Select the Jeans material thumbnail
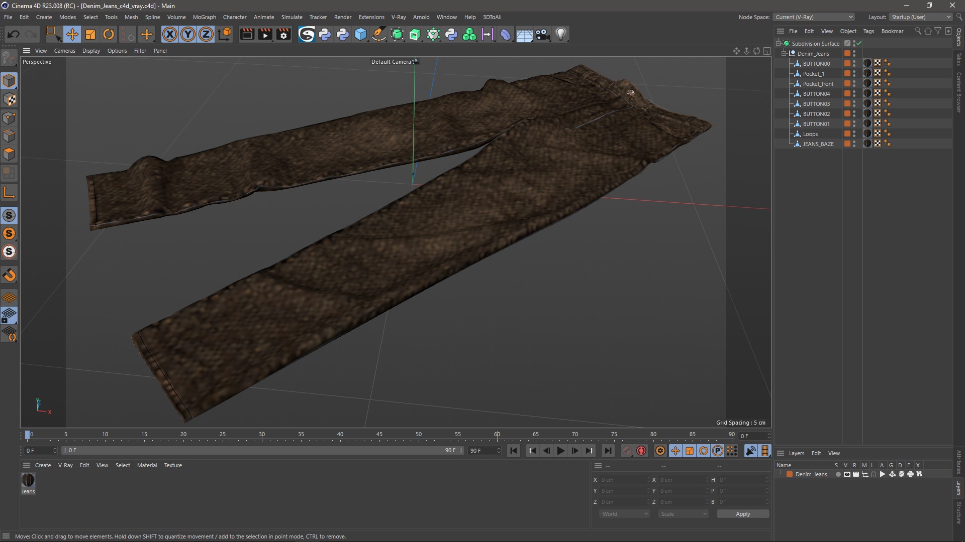 [x=28, y=480]
